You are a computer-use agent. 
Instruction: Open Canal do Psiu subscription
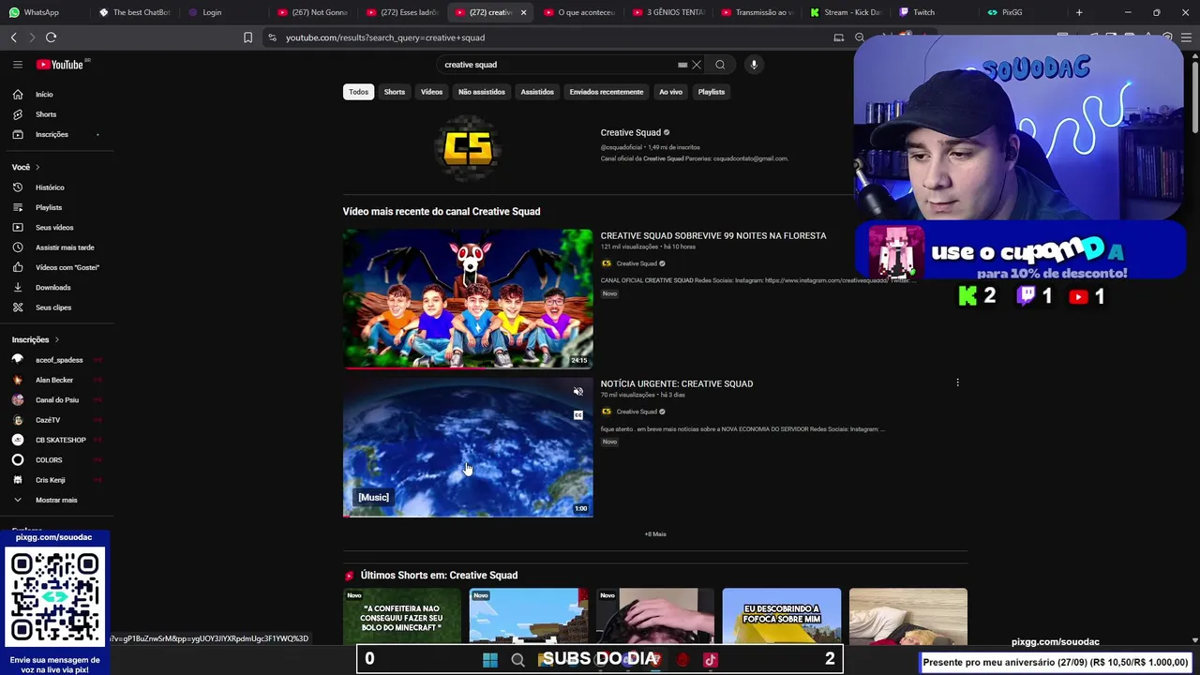pyautogui.click(x=57, y=400)
